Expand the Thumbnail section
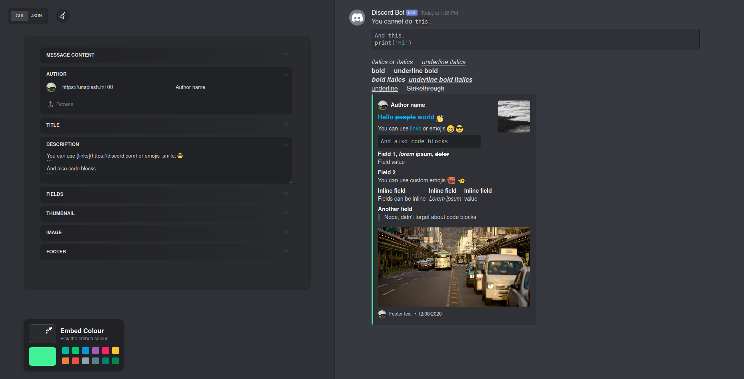 tap(166, 213)
